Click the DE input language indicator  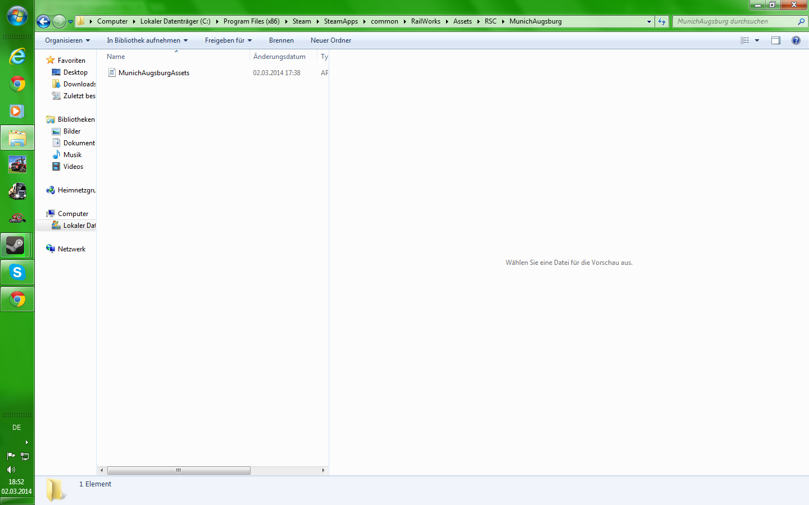pyautogui.click(x=17, y=428)
